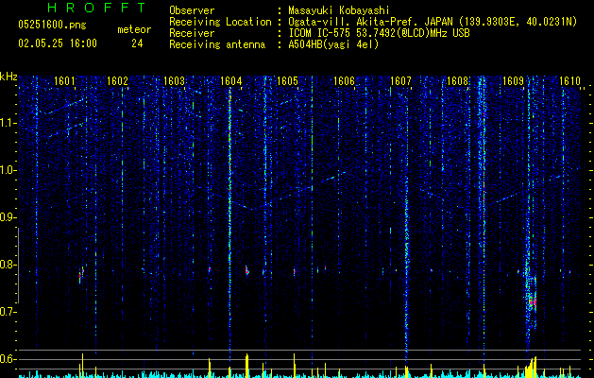Click the 1605 time marker
Image resolution: width=594 pixels, height=378 pixels.
coord(287,80)
